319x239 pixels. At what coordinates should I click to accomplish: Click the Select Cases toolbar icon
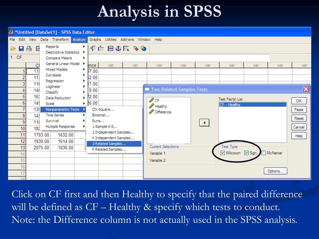[x=126, y=49]
